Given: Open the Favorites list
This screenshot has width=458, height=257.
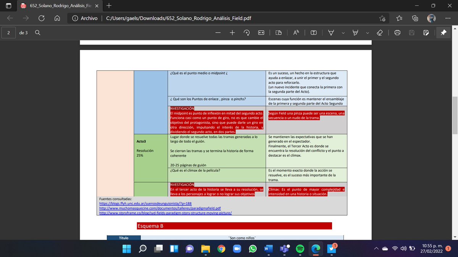Looking at the screenshot, I should [399, 18].
